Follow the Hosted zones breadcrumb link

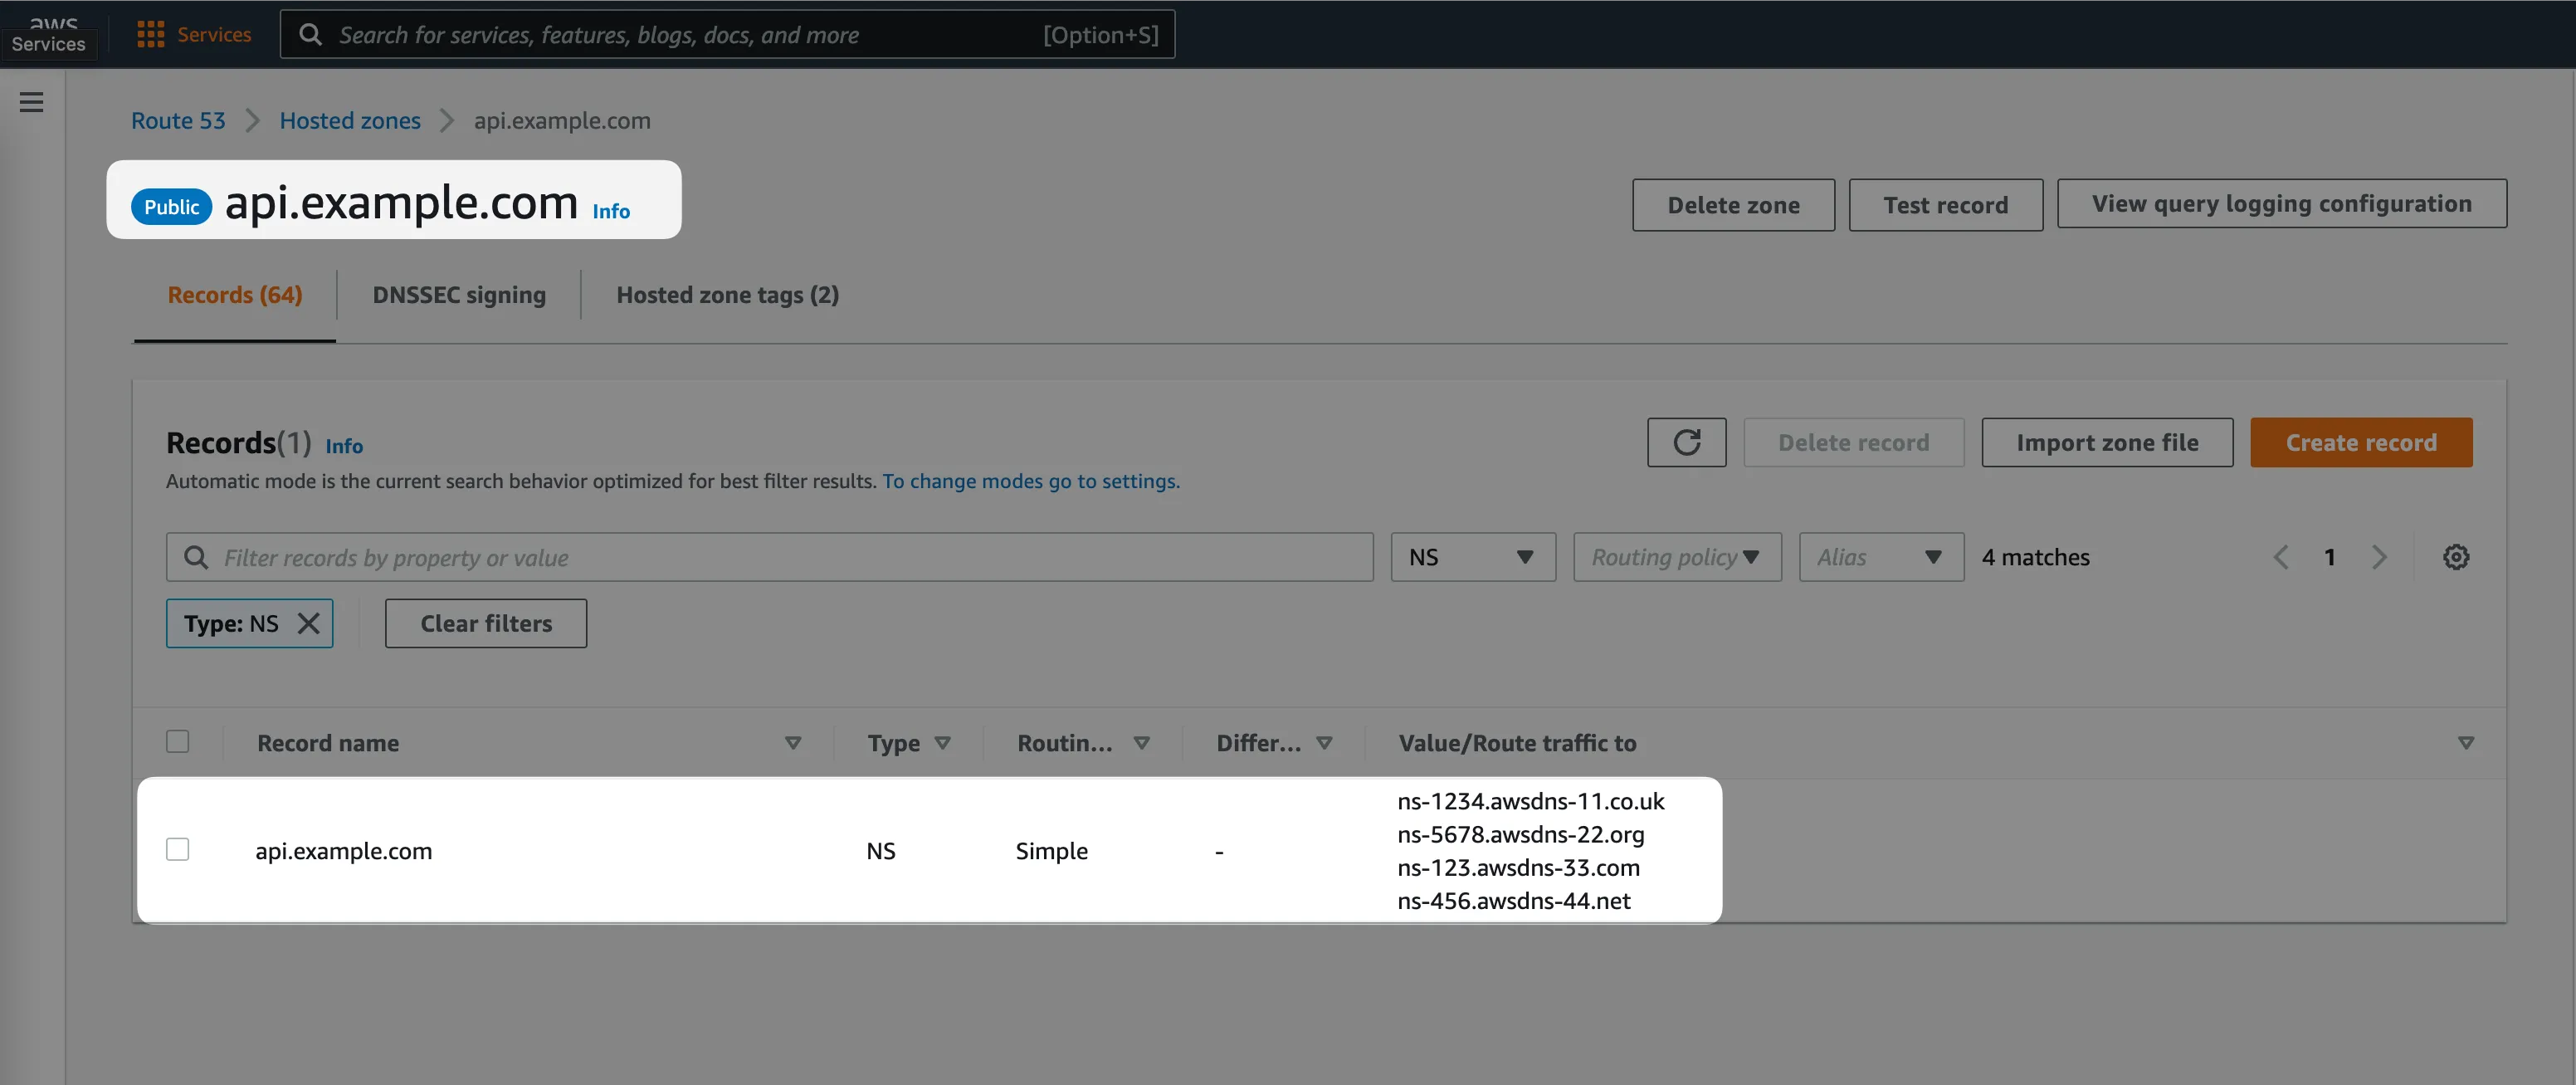pos(350,121)
